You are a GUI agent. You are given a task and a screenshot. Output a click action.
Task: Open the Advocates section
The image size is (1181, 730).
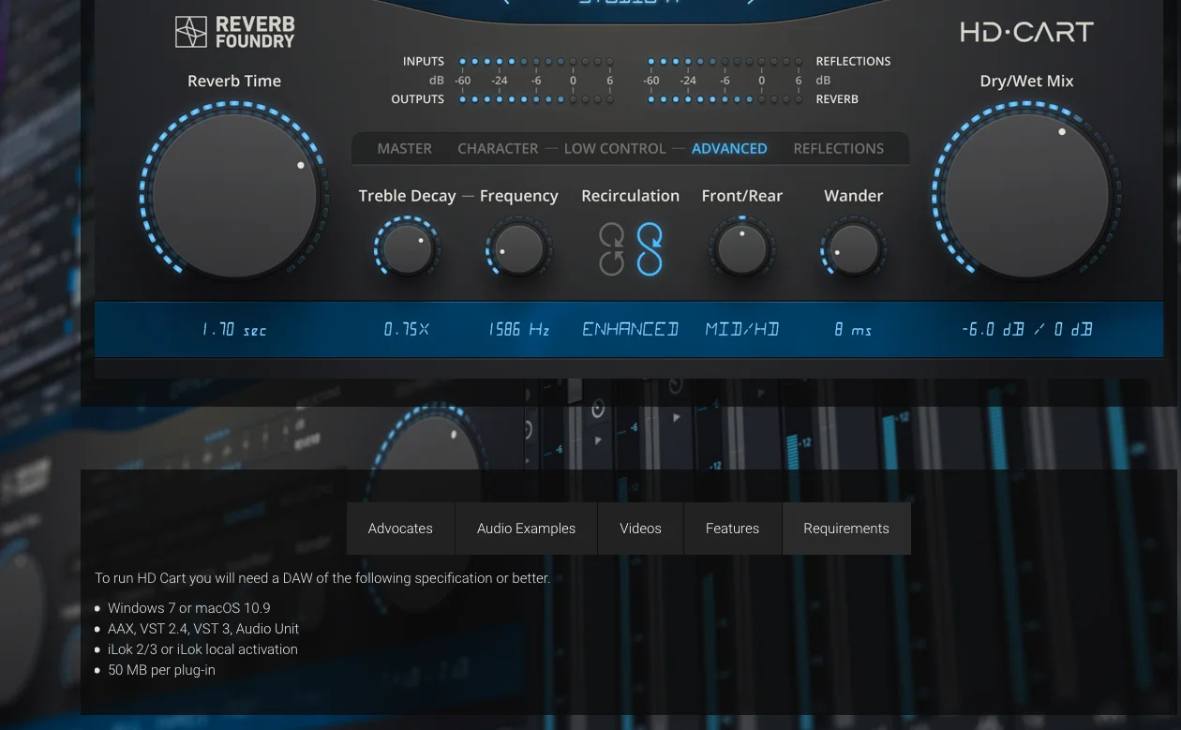pyautogui.click(x=400, y=529)
